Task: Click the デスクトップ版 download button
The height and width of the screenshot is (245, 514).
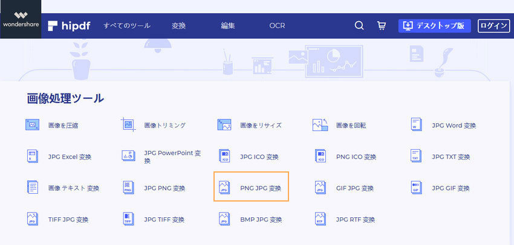Action: click(435, 26)
